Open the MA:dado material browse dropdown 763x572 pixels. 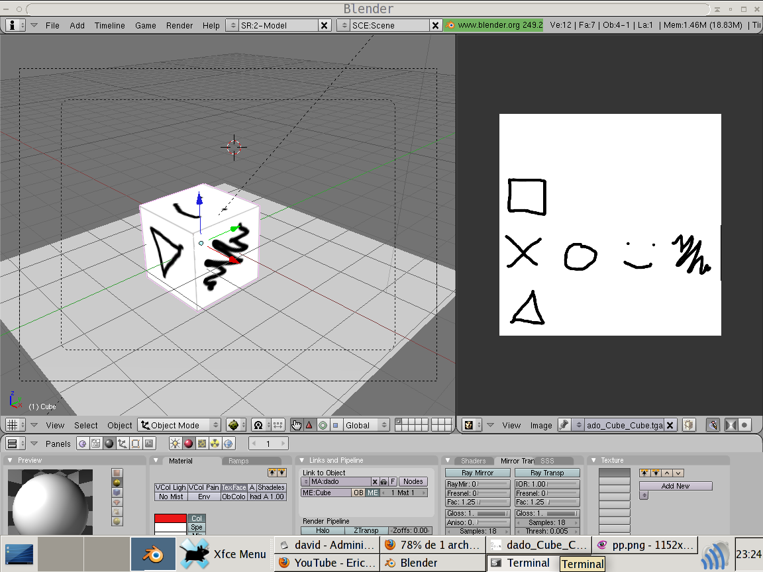(x=305, y=481)
